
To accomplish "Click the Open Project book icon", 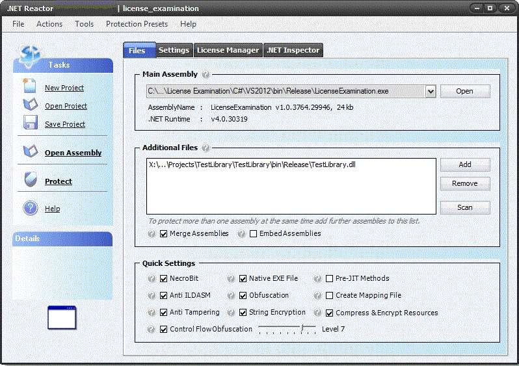I will coord(30,104).
